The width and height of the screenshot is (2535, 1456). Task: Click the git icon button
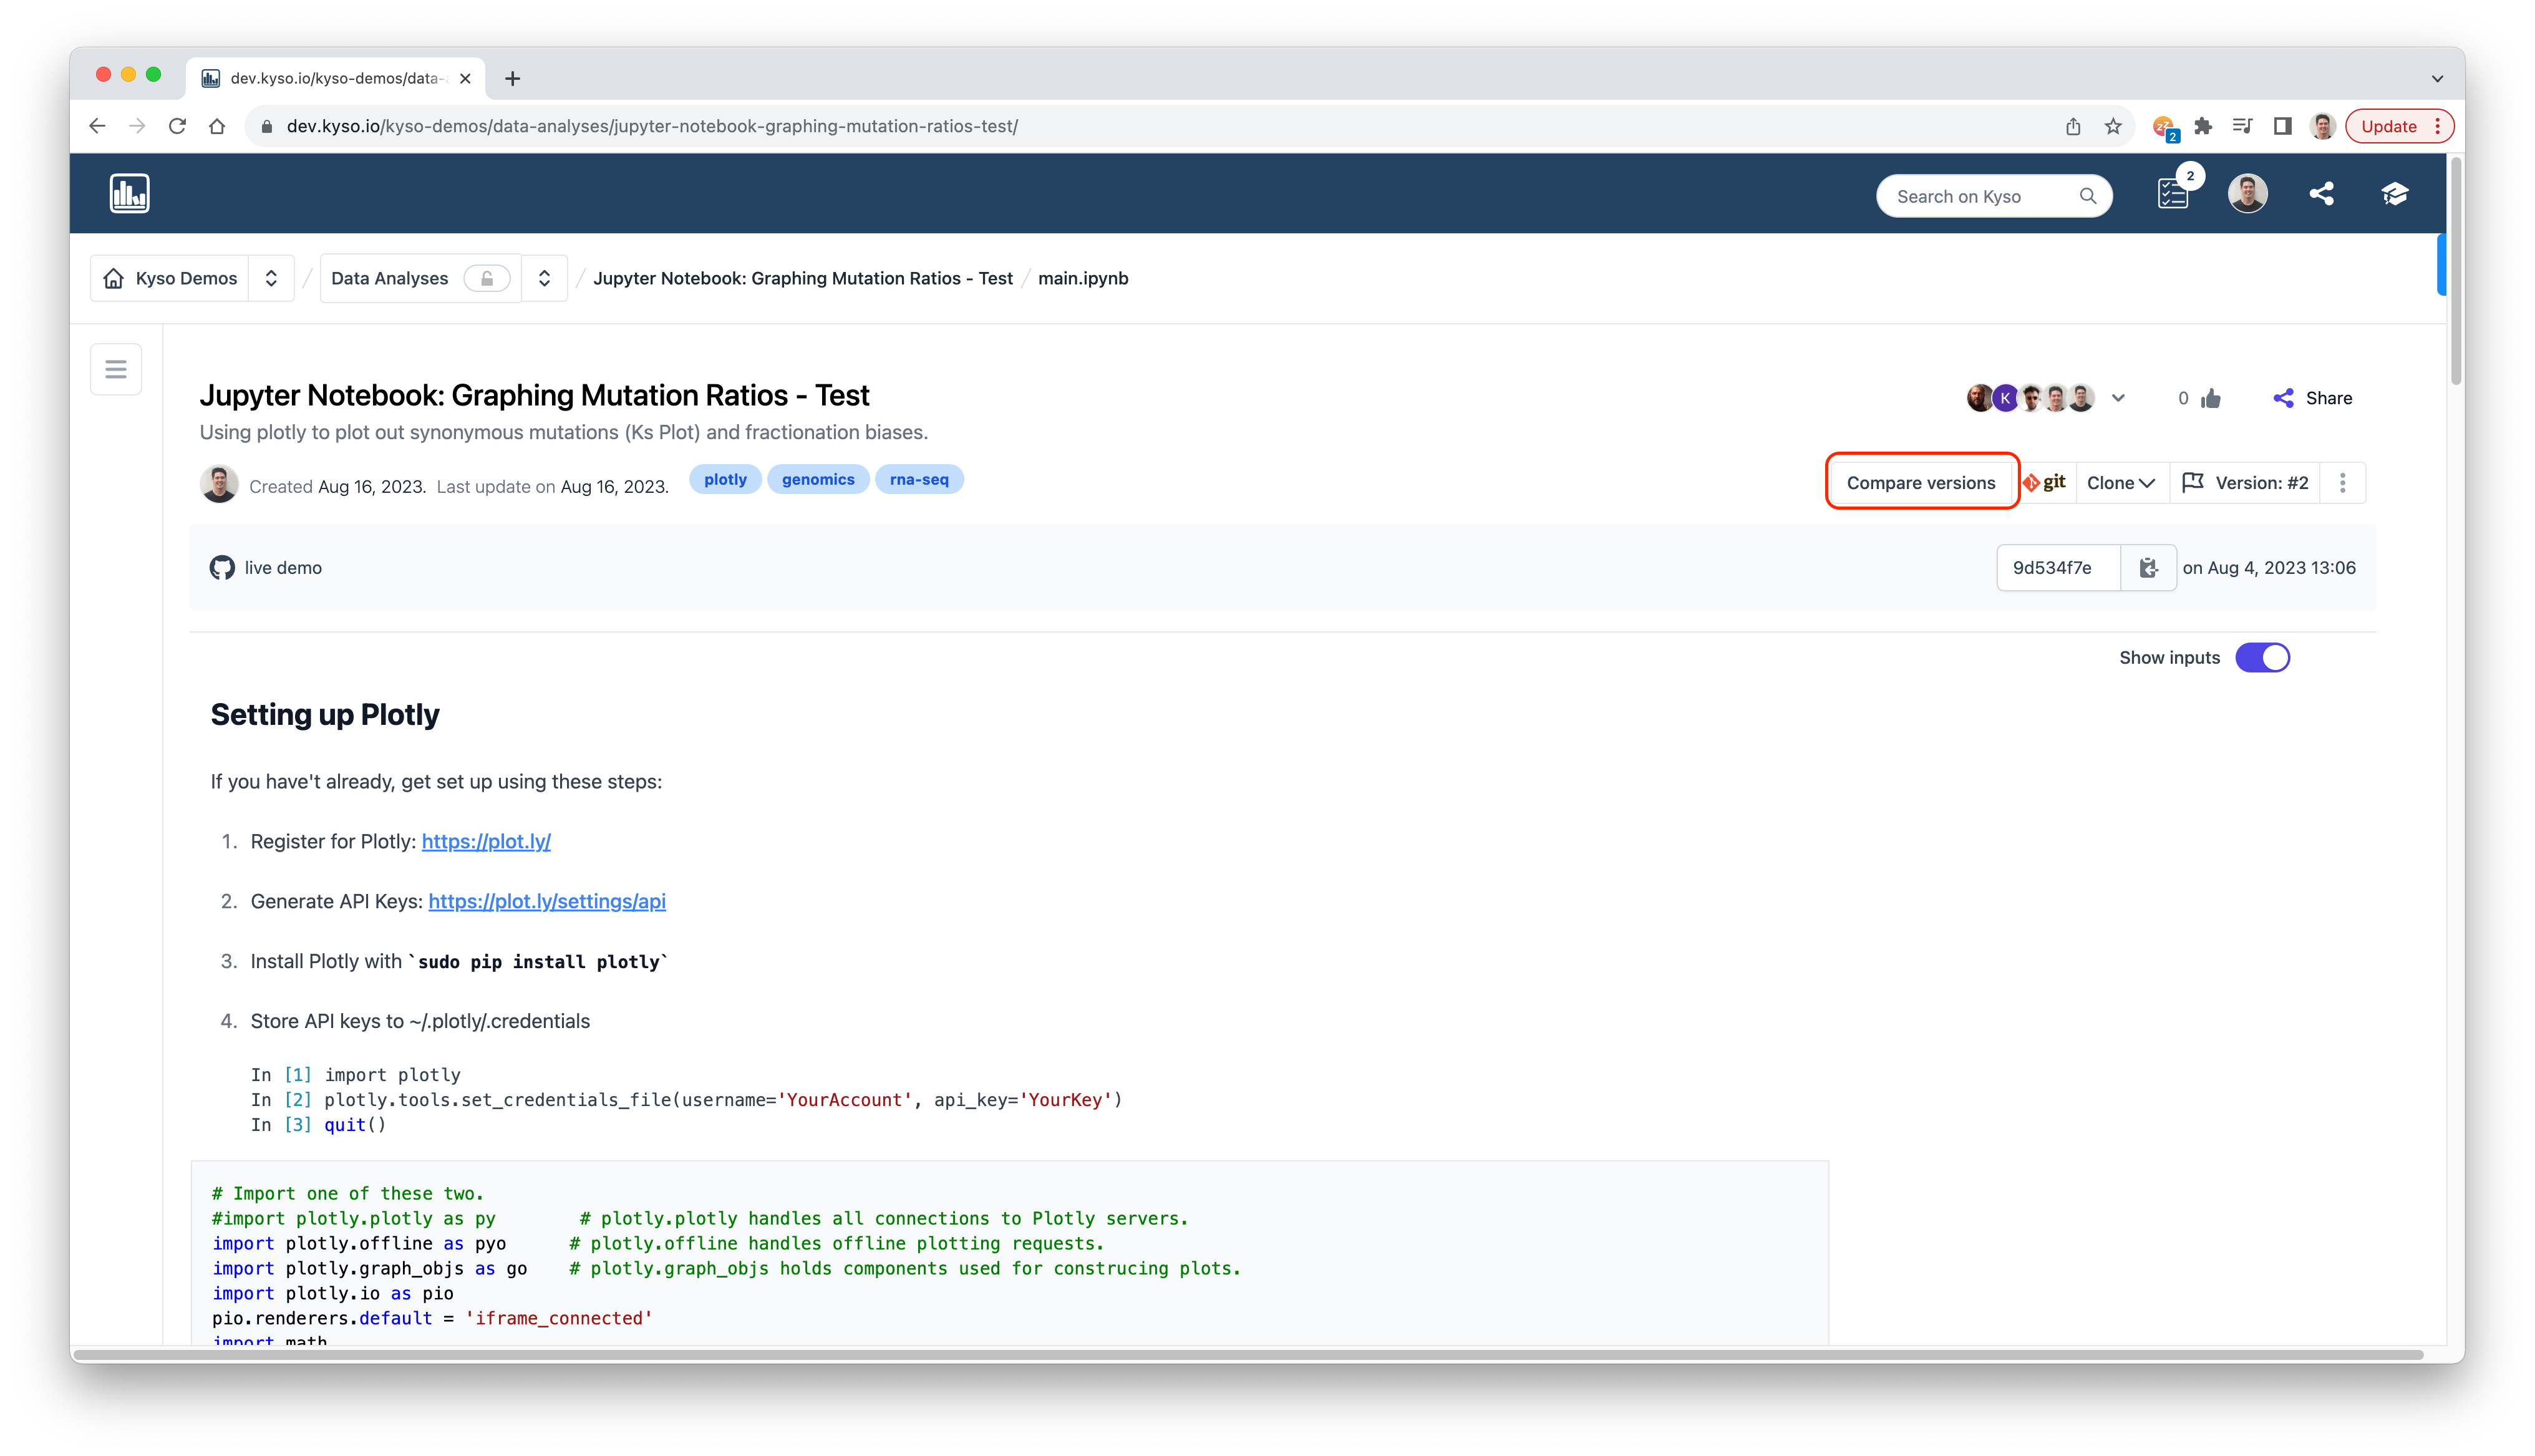2045,483
